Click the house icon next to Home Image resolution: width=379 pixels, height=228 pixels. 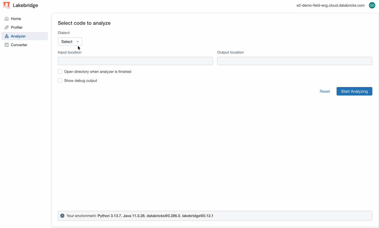click(7, 19)
